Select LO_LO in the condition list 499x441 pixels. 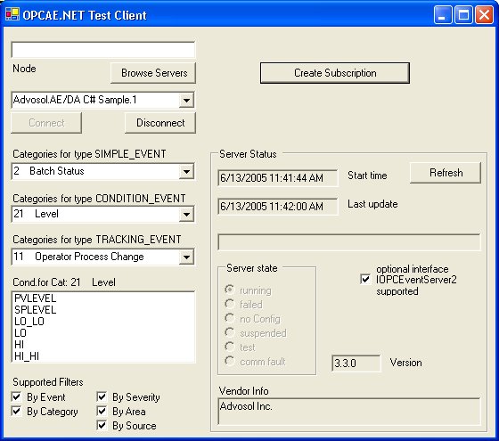click(x=29, y=322)
